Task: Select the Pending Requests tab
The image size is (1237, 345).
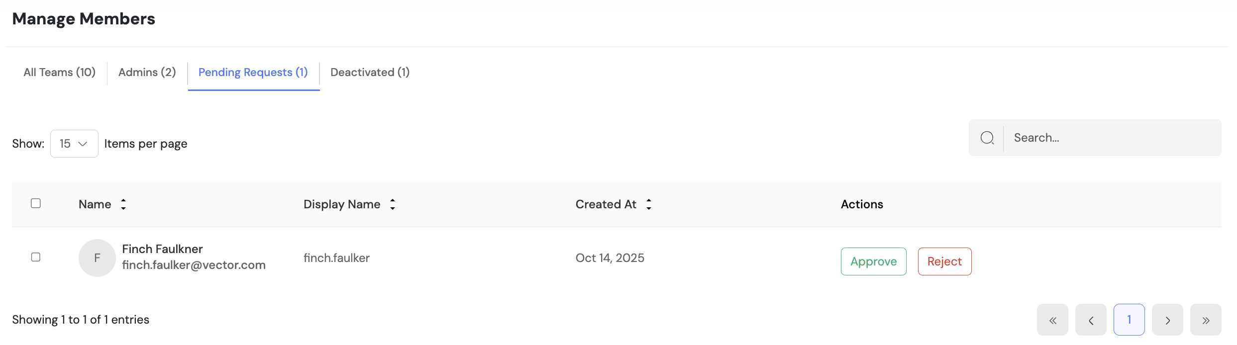Action: (253, 73)
